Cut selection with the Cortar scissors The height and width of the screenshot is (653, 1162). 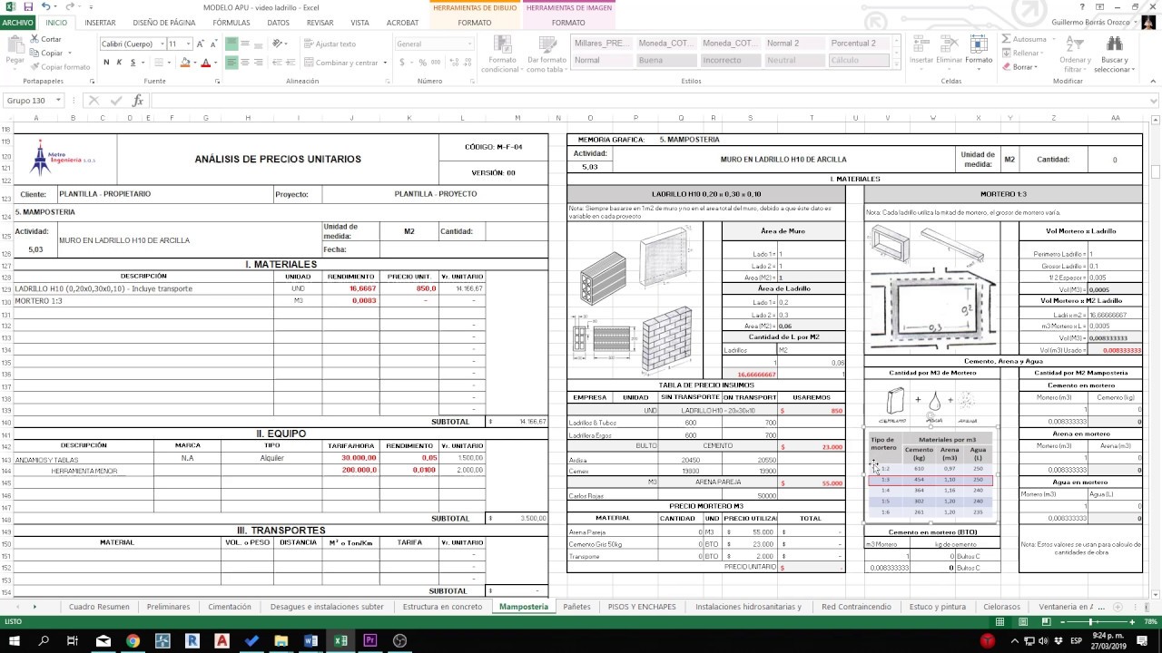(45, 39)
